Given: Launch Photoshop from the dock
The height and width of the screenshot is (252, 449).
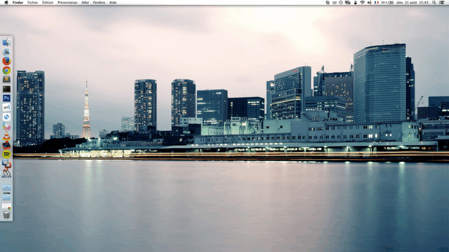Looking at the screenshot, I should [6, 98].
